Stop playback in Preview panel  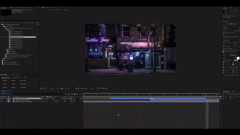pos(231,24)
